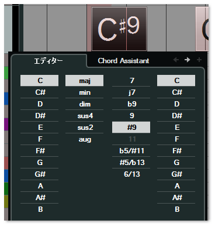This screenshot has height=227, width=215.
Task: Select root note C# in first column
Action: [x=39, y=92]
